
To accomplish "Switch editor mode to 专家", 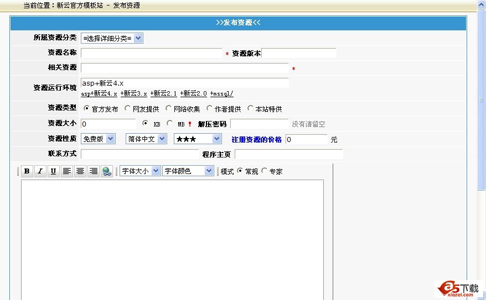I will coord(264,171).
